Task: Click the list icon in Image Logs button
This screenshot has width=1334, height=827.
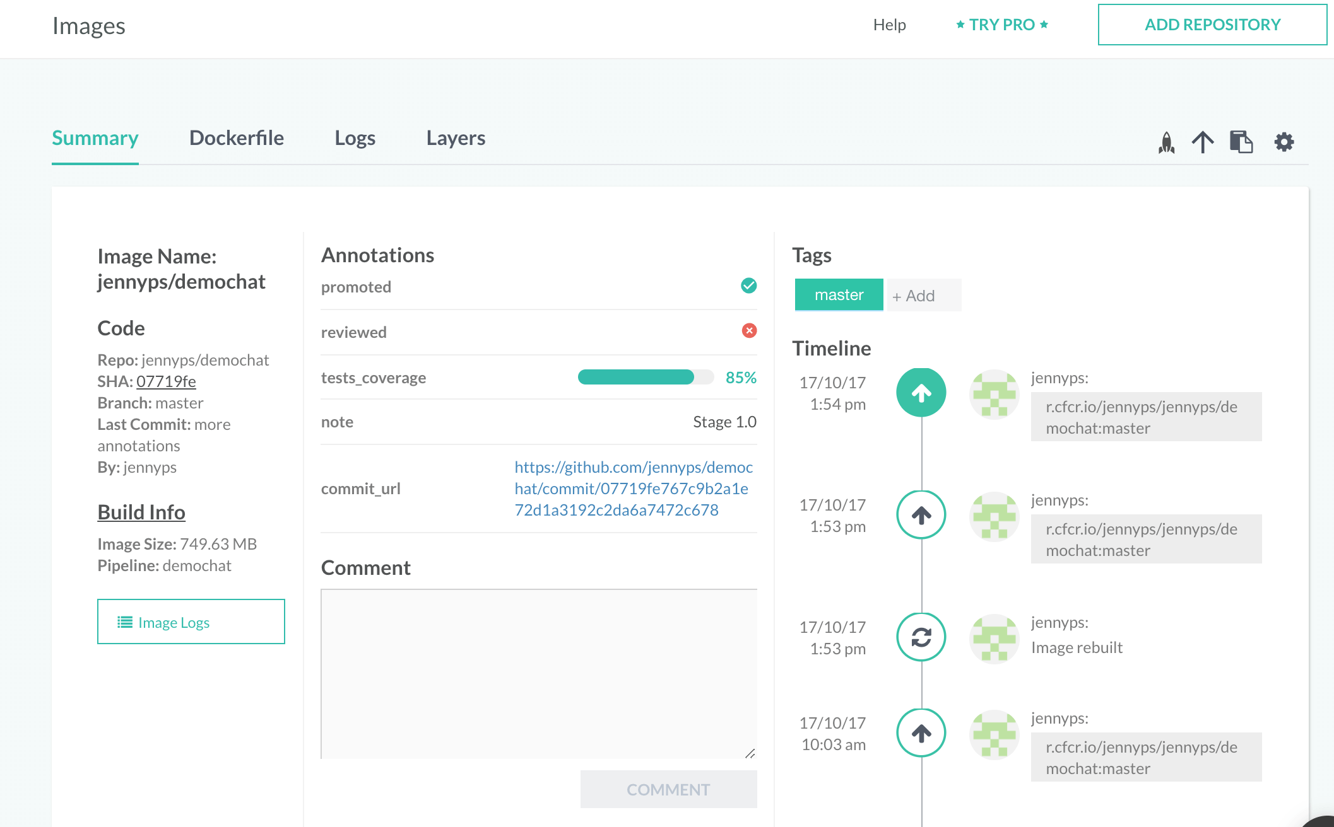Action: [x=125, y=622]
